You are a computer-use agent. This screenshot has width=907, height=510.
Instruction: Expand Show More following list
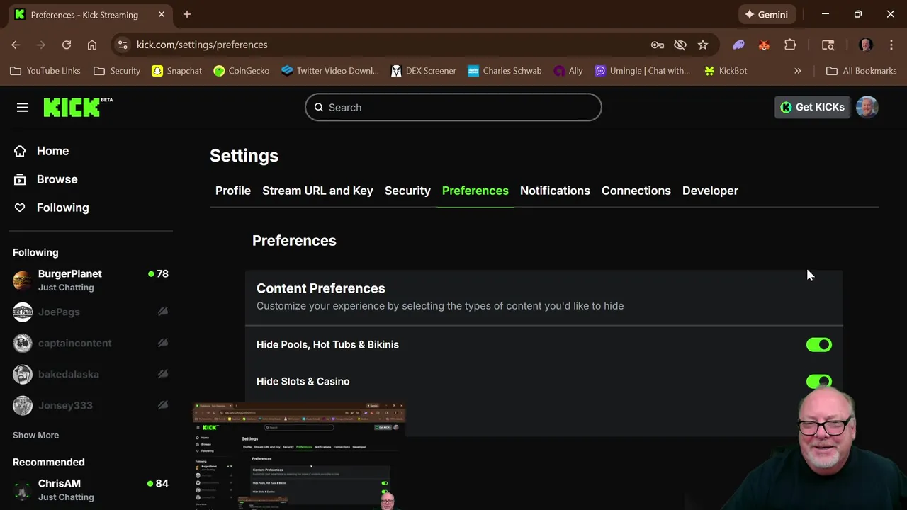(x=35, y=435)
